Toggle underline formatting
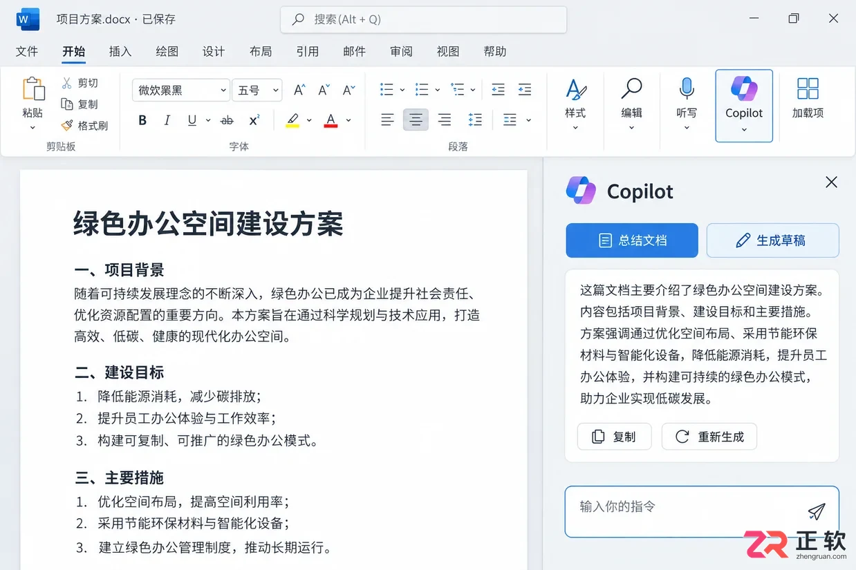Image resolution: width=856 pixels, height=570 pixels. click(x=192, y=120)
